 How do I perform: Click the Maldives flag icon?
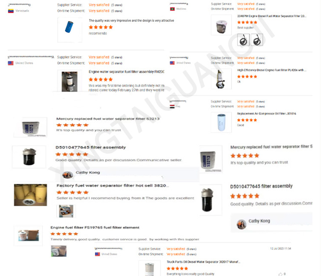coord(172,9)
